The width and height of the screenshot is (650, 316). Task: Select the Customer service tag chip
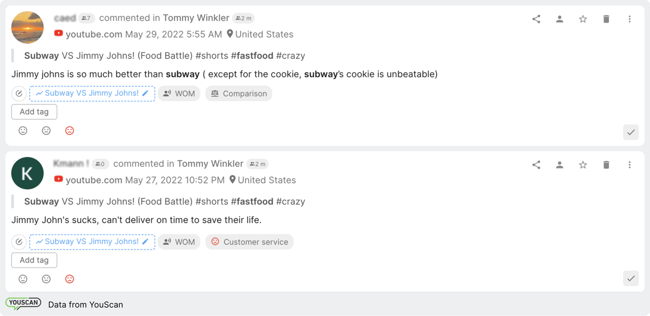(249, 242)
